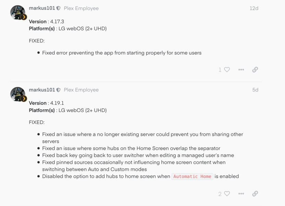Click the 12d timestamp on the first post
Screen dimensions: 285x206
[x=254, y=8]
